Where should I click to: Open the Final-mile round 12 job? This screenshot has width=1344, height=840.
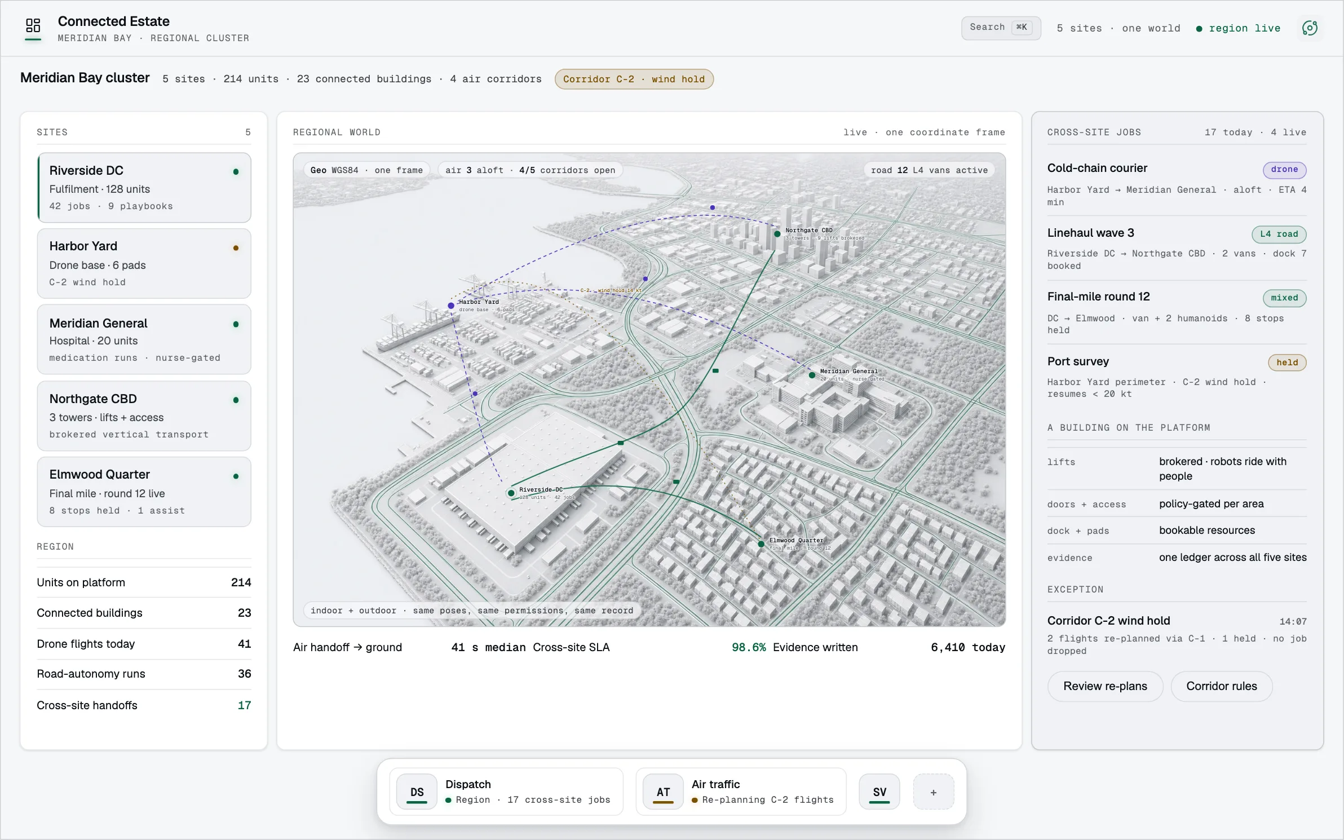point(1177,312)
